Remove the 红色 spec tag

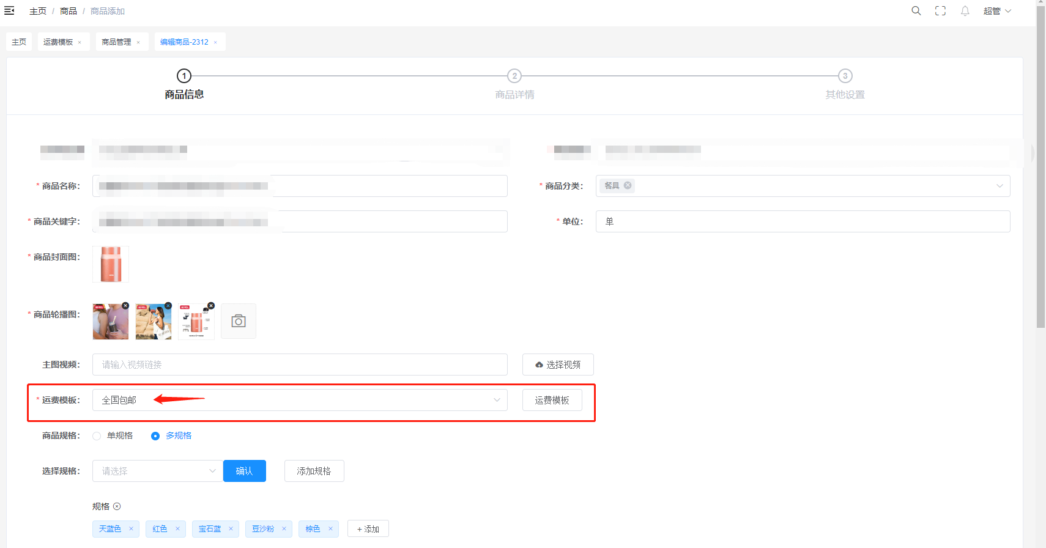[177, 529]
